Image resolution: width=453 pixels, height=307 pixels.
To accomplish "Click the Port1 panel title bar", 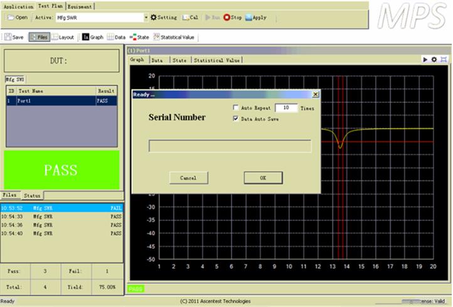I will (287, 50).
